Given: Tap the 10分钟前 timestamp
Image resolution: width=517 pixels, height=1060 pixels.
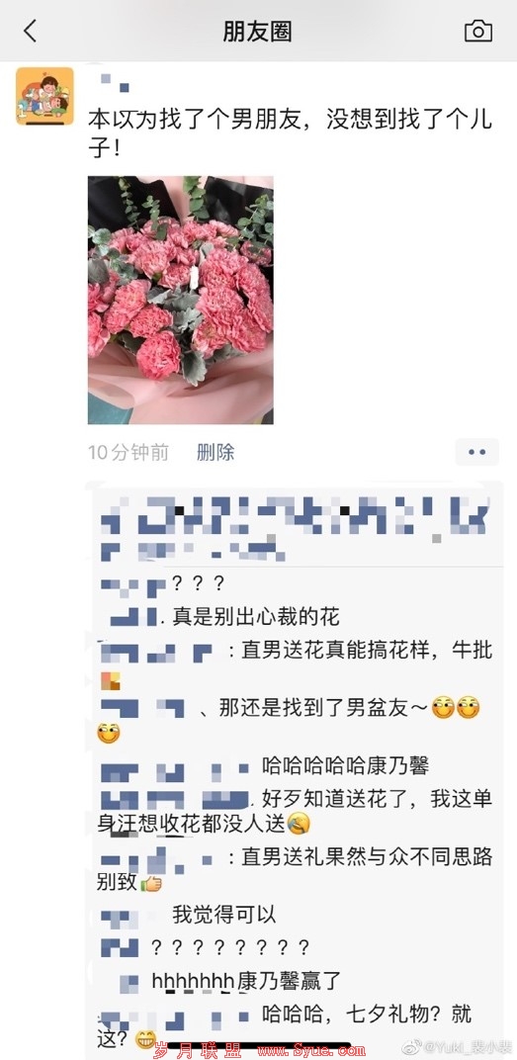Looking at the screenshot, I should point(129,452).
